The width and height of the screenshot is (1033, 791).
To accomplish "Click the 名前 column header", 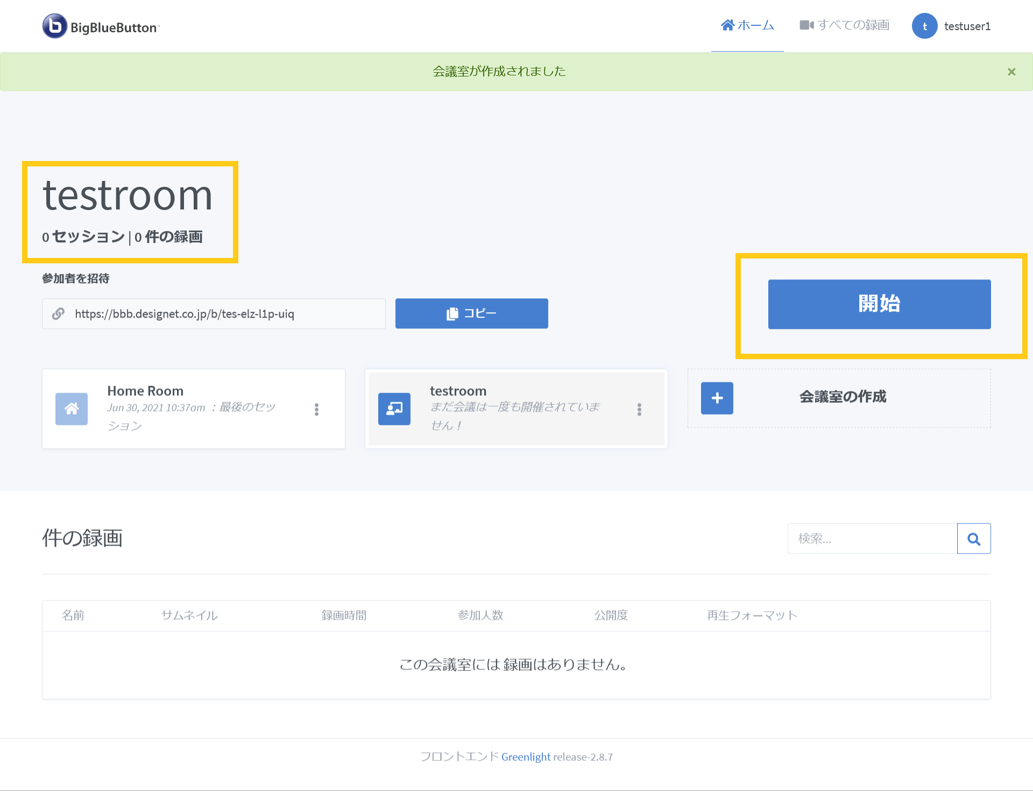I will coord(73,615).
